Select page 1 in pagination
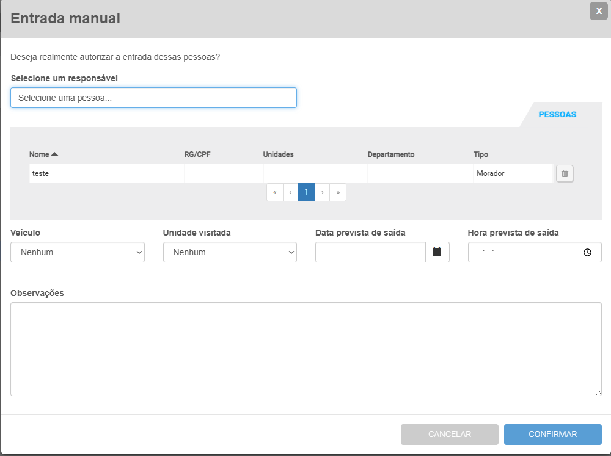 (x=306, y=192)
